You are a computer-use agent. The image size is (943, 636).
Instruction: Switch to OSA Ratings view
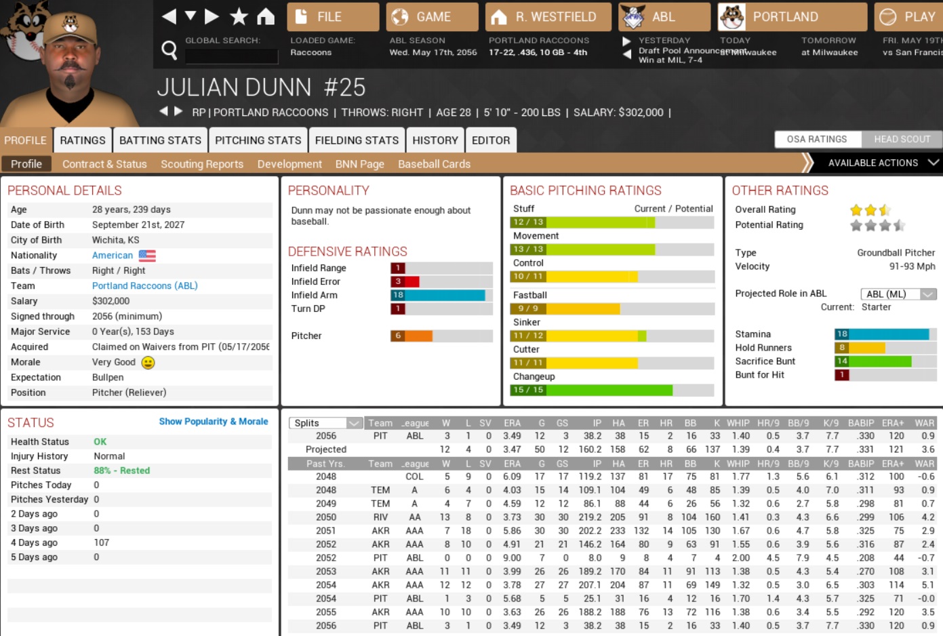[817, 139]
